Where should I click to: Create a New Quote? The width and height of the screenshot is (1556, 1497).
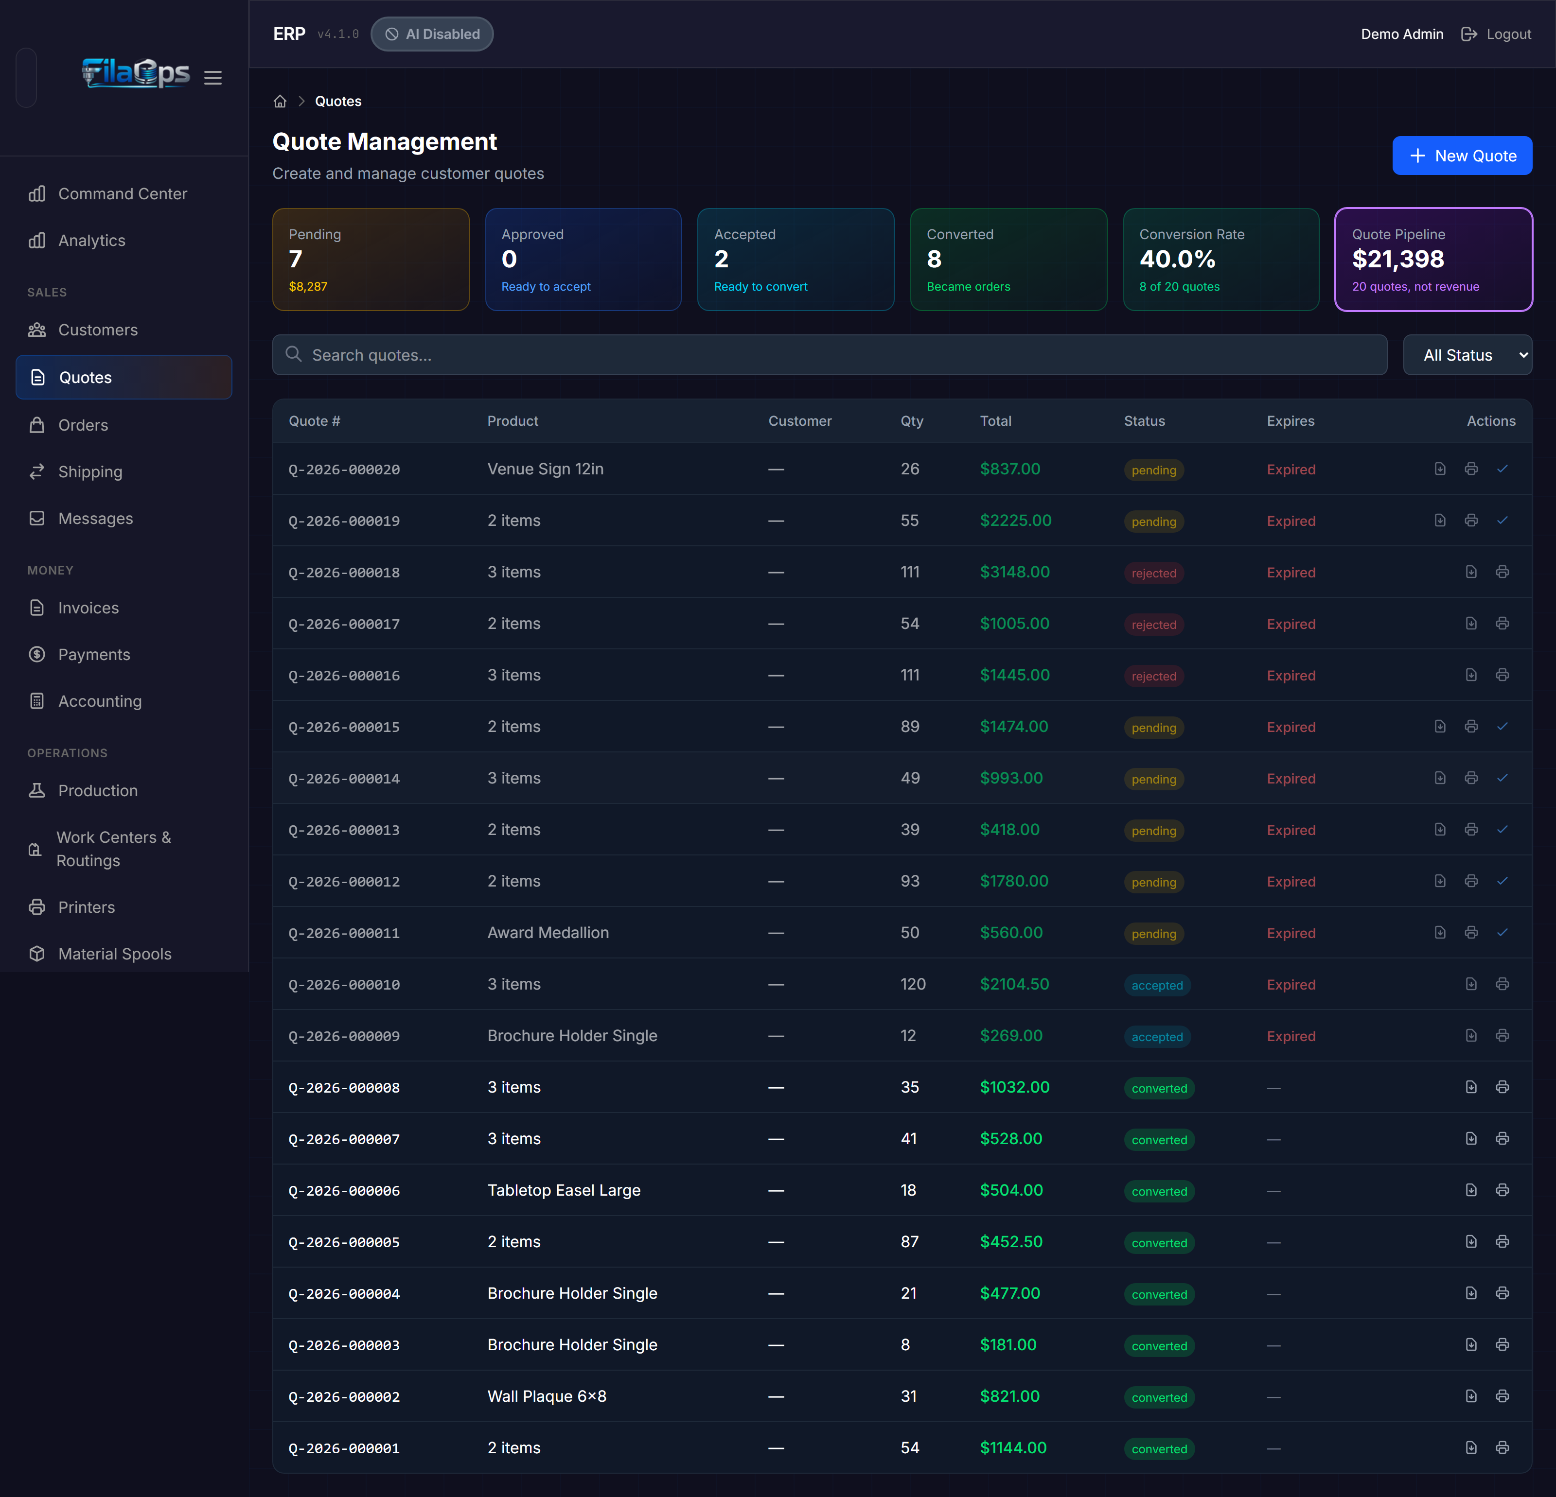(x=1462, y=157)
